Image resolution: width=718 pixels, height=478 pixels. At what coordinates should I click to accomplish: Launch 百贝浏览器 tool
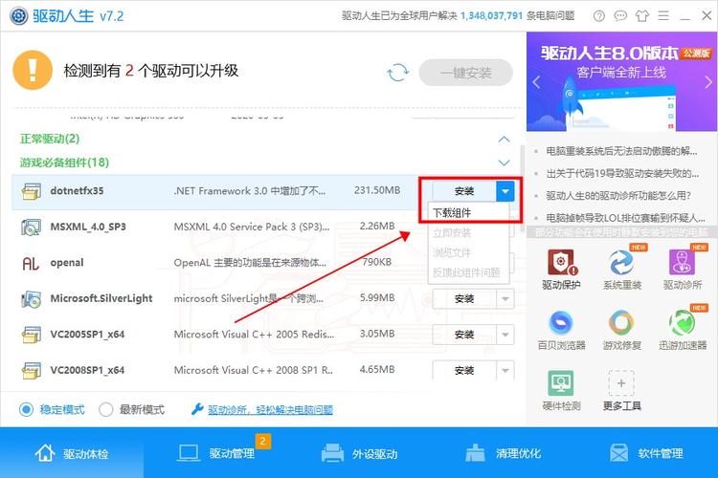click(x=561, y=330)
